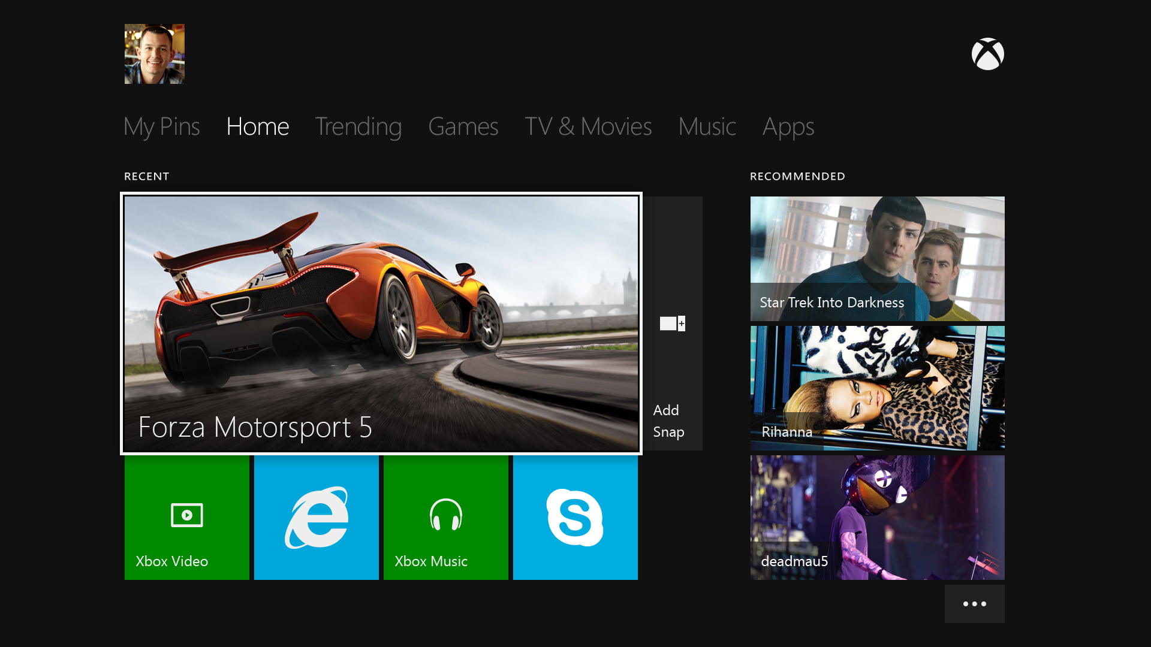The height and width of the screenshot is (647, 1151).
Task: Switch to the Games tab
Action: coord(463,126)
